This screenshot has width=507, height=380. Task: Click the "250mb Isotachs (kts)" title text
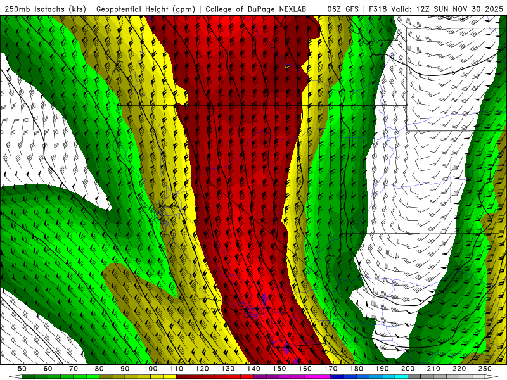pyautogui.click(x=45, y=9)
